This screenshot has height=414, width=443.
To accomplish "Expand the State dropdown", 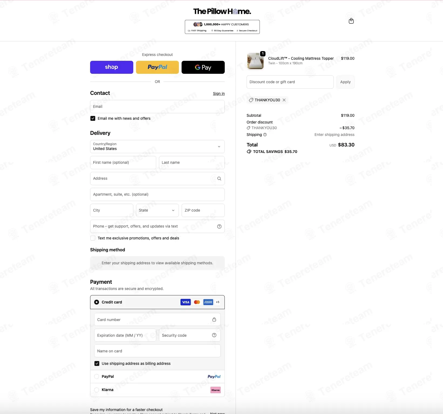I will pos(157,210).
